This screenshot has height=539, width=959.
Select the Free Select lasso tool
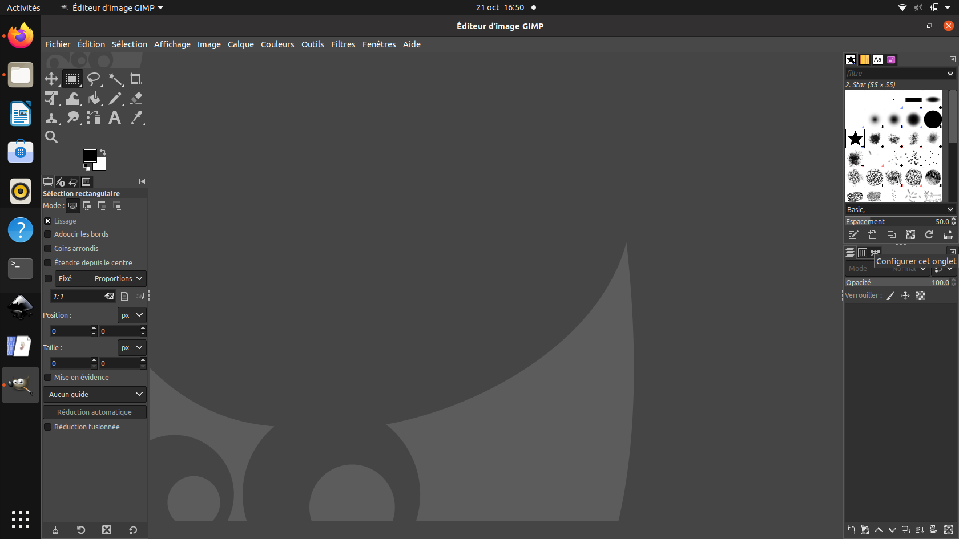pos(94,79)
